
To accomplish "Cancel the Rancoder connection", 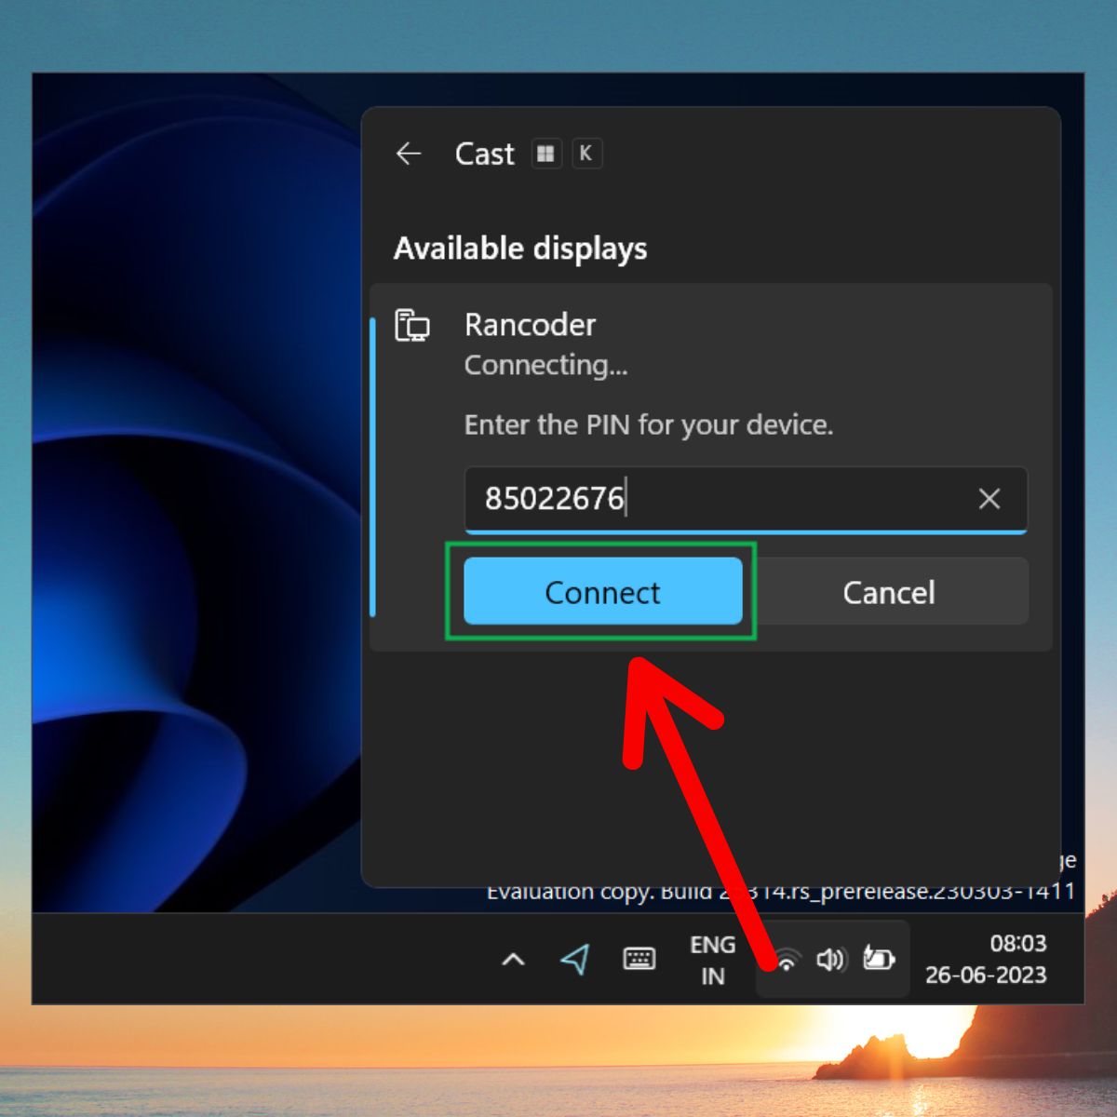I will point(889,592).
